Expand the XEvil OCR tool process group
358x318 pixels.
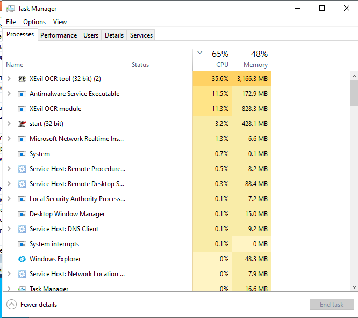tap(8, 79)
